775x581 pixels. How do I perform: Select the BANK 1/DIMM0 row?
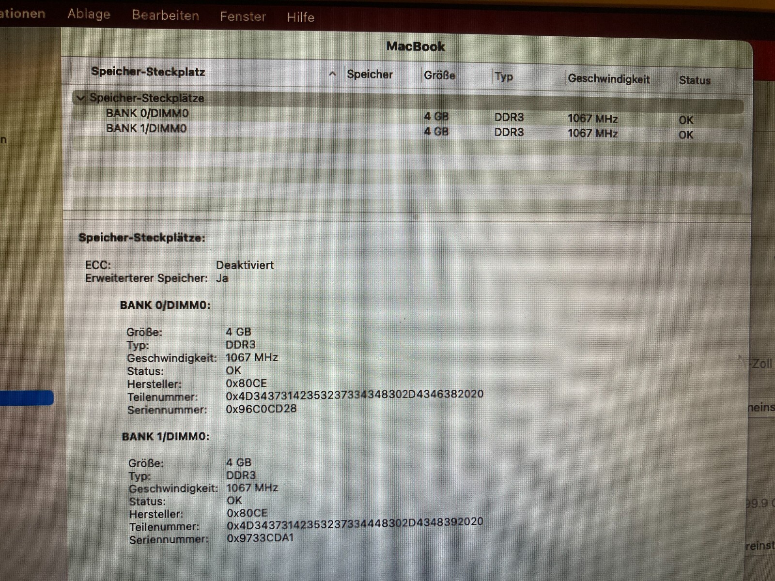408,131
